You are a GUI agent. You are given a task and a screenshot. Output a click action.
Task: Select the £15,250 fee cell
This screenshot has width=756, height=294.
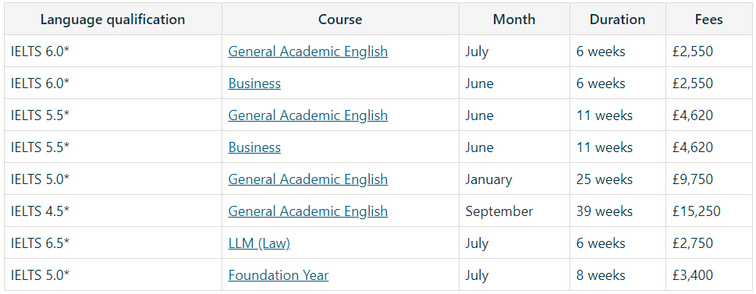(x=708, y=211)
